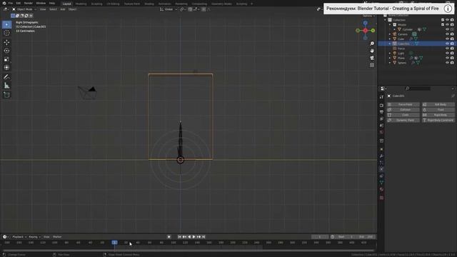The image size is (457, 257).
Task: Click the timeline horizontal scrollbar
Action: click(x=189, y=251)
